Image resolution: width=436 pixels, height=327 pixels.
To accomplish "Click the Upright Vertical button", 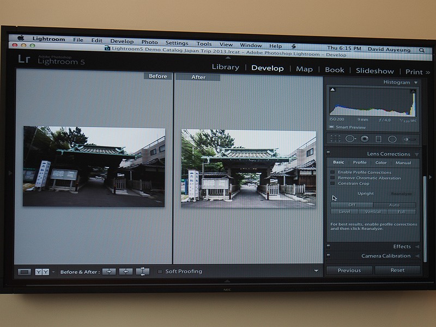I will (373, 212).
